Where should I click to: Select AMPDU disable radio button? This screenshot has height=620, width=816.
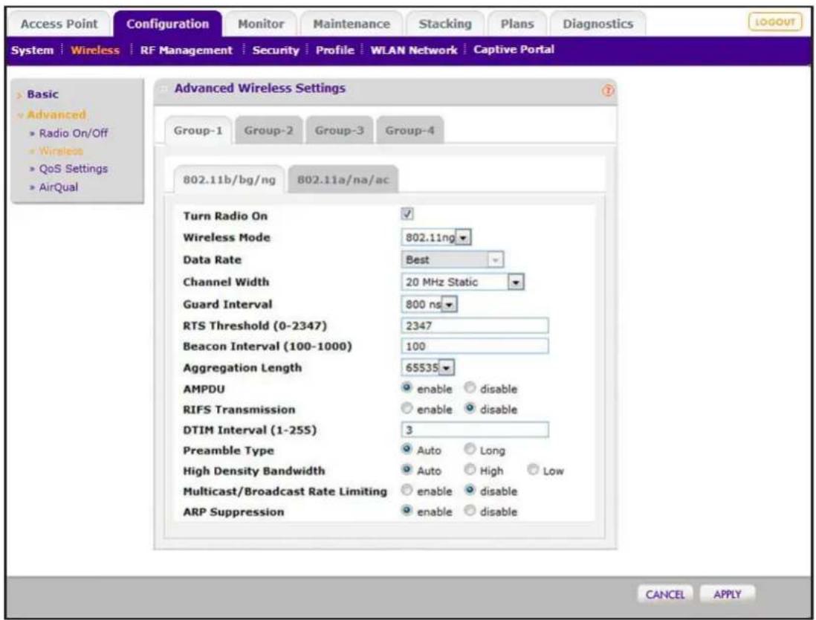coord(470,388)
